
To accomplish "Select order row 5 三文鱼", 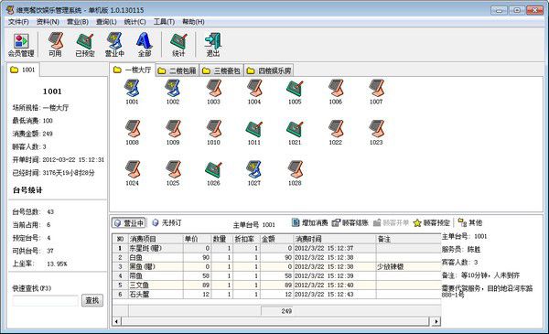I will (x=276, y=285).
